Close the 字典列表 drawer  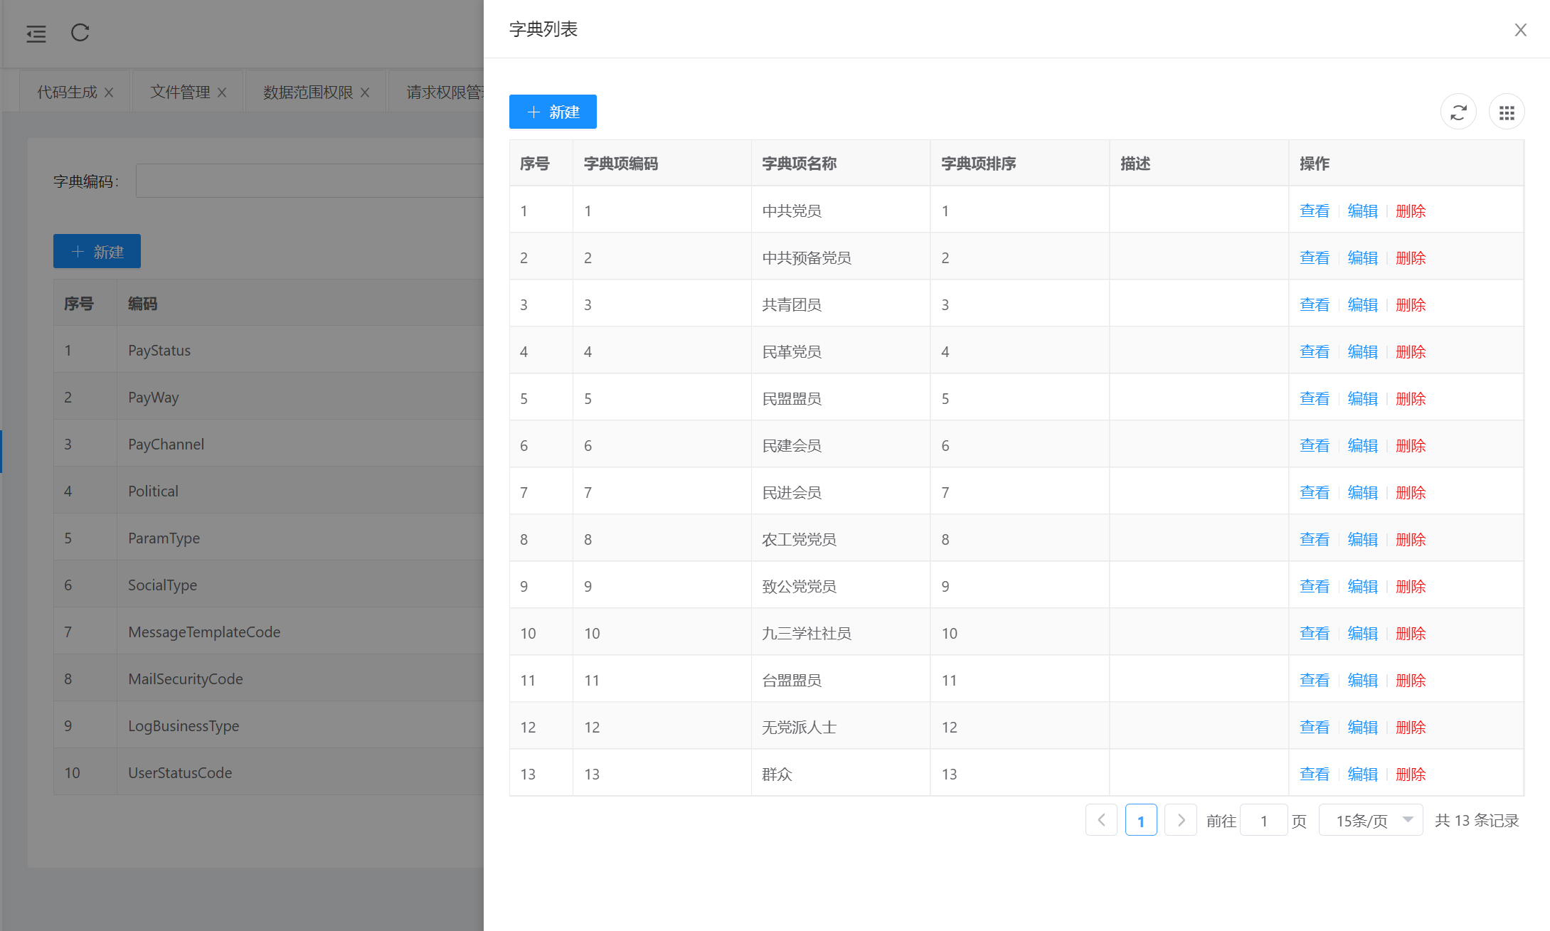1520,30
